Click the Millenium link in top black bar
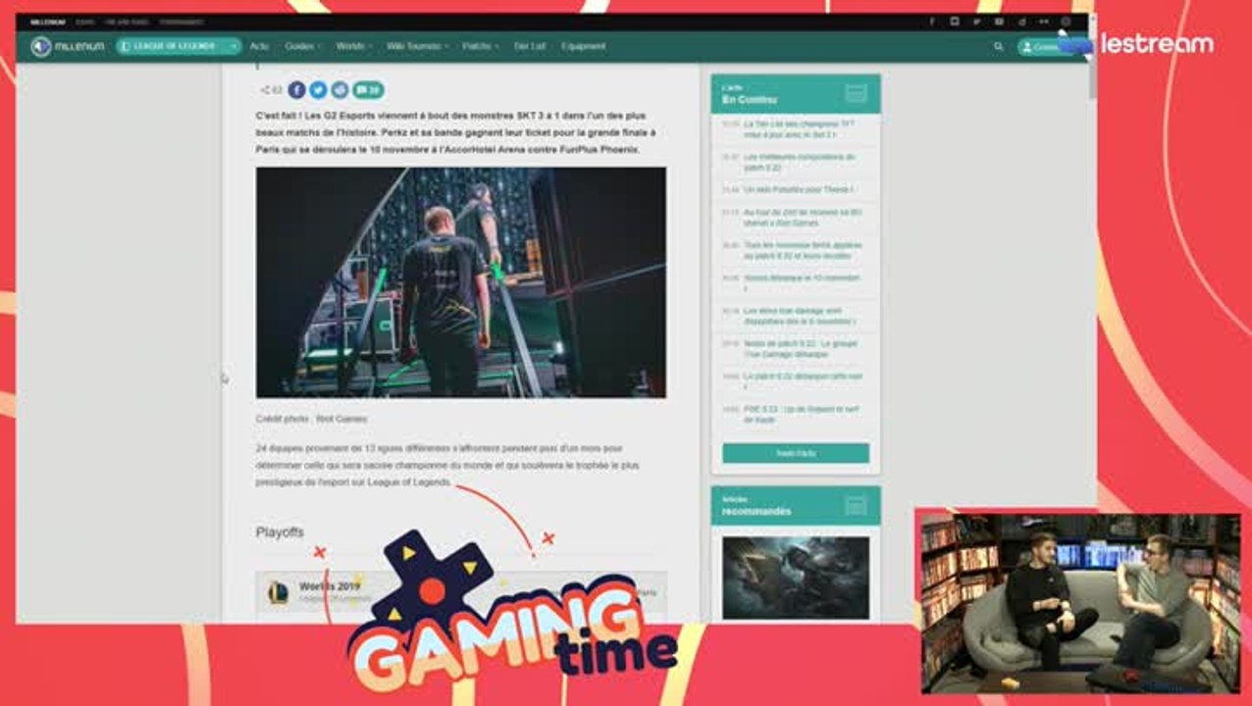Viewport: 1252px width, 706px height. 48,22
